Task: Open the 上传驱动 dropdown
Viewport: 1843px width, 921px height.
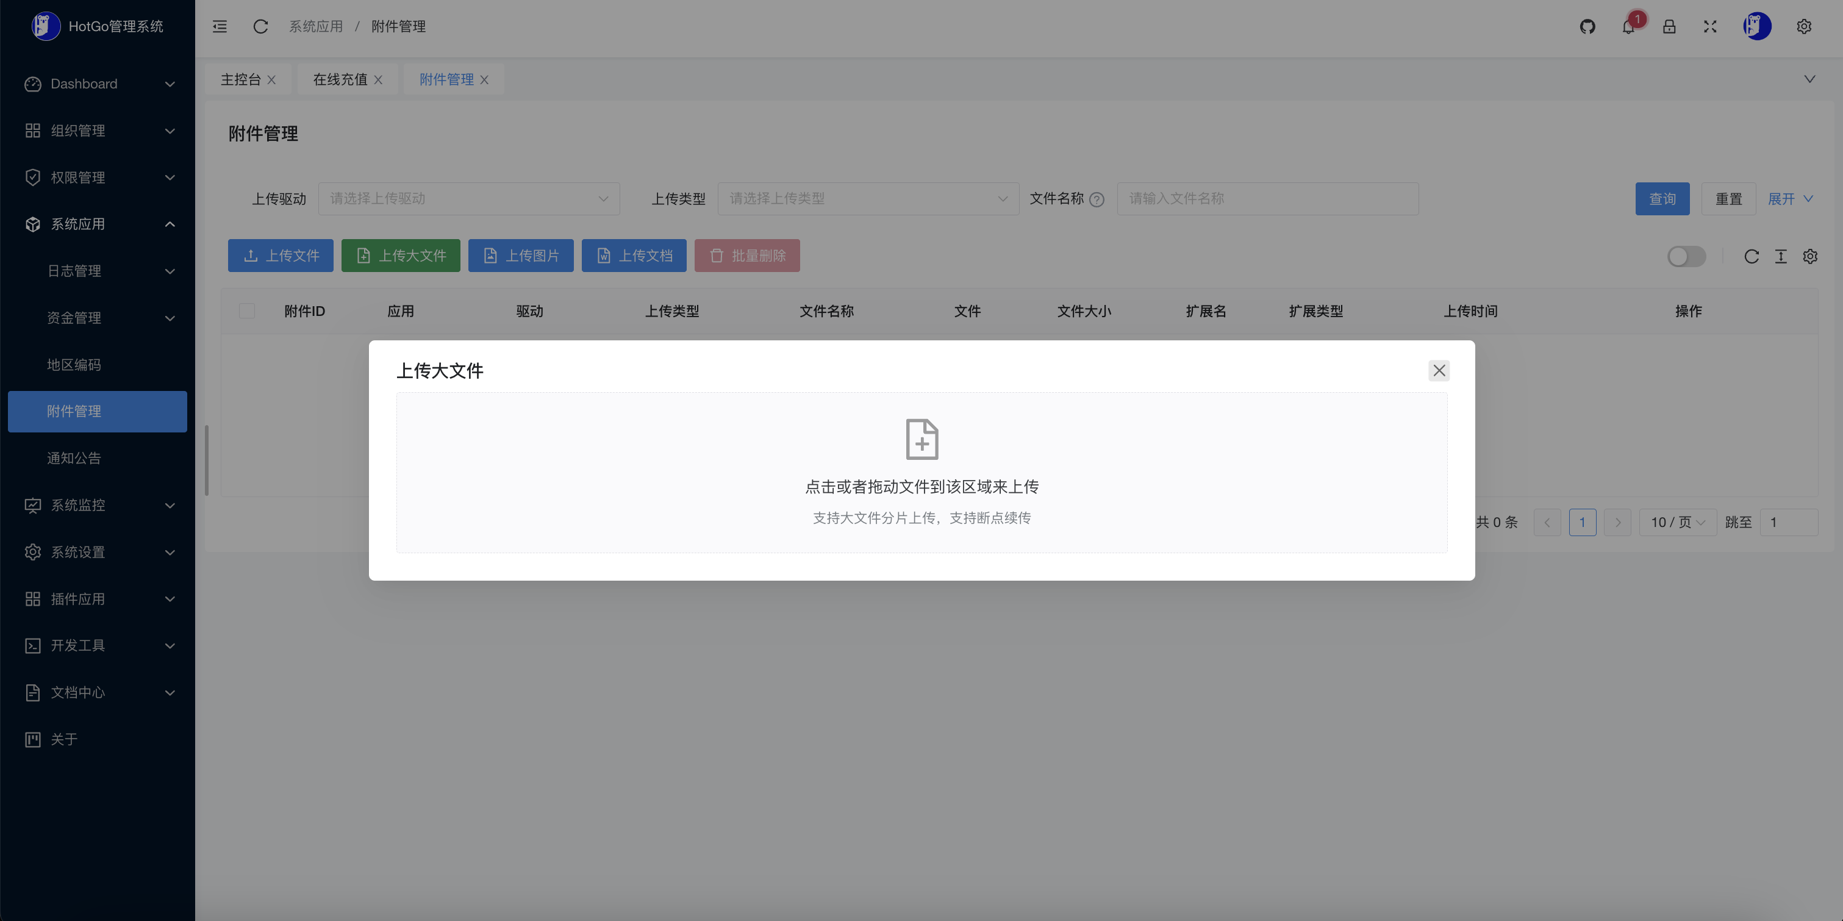Action: click(468, 198)
